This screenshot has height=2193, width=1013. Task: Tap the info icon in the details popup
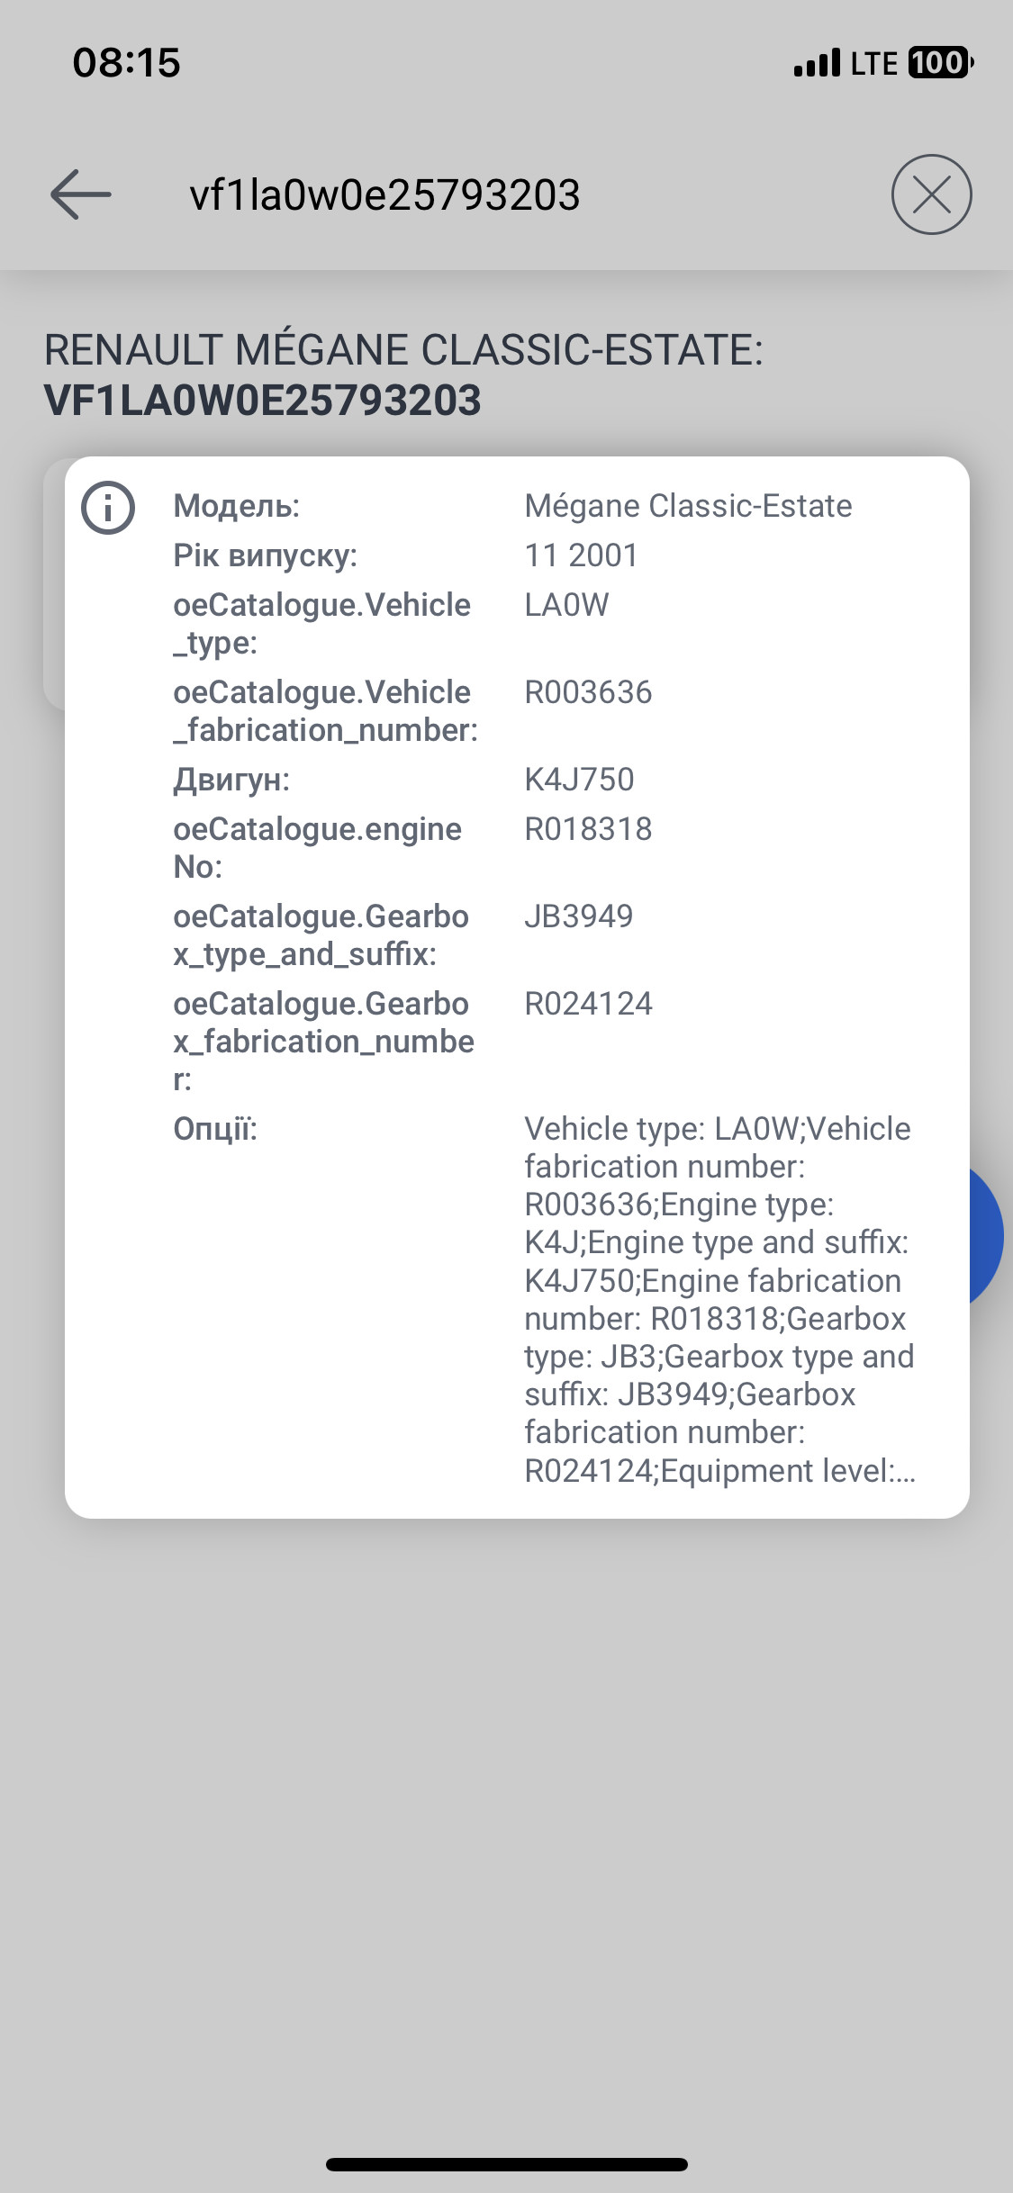click(108, 508)
